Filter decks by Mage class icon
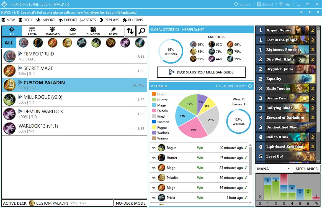The image size is (322, 208). pos(53,43)
